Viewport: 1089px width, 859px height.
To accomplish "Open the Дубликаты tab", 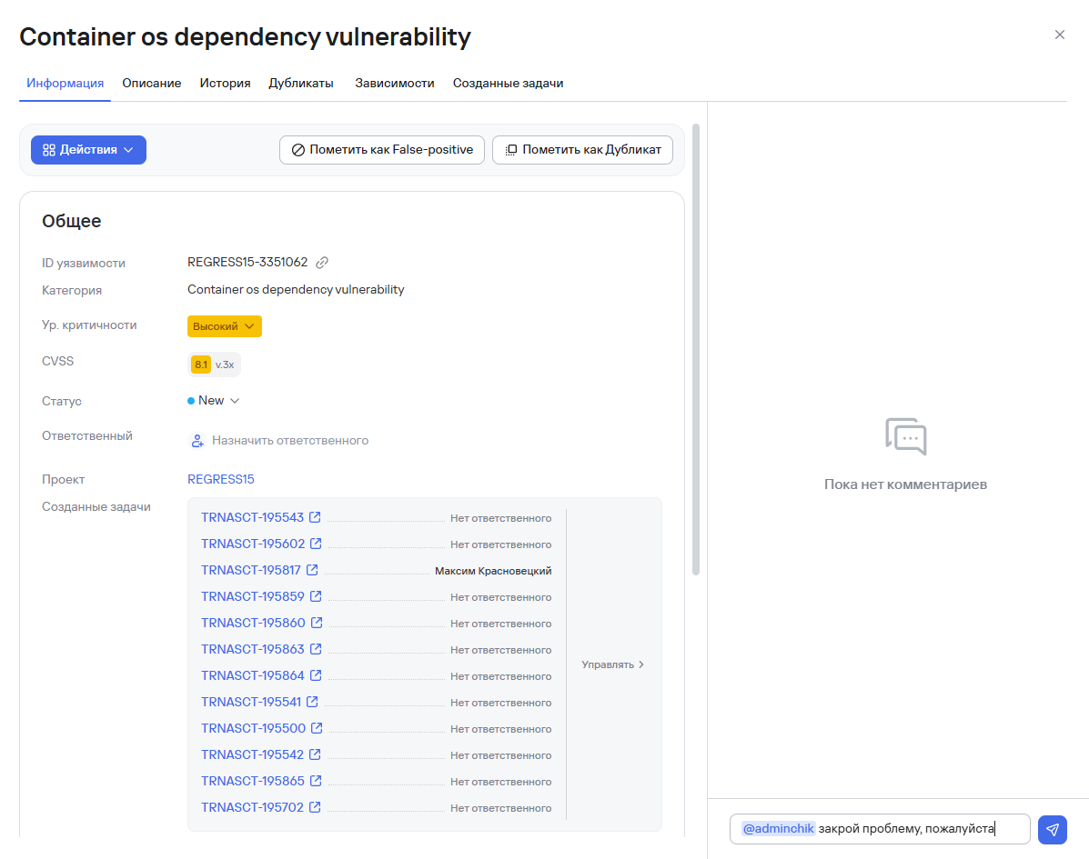I will click(x=301, y=84).
